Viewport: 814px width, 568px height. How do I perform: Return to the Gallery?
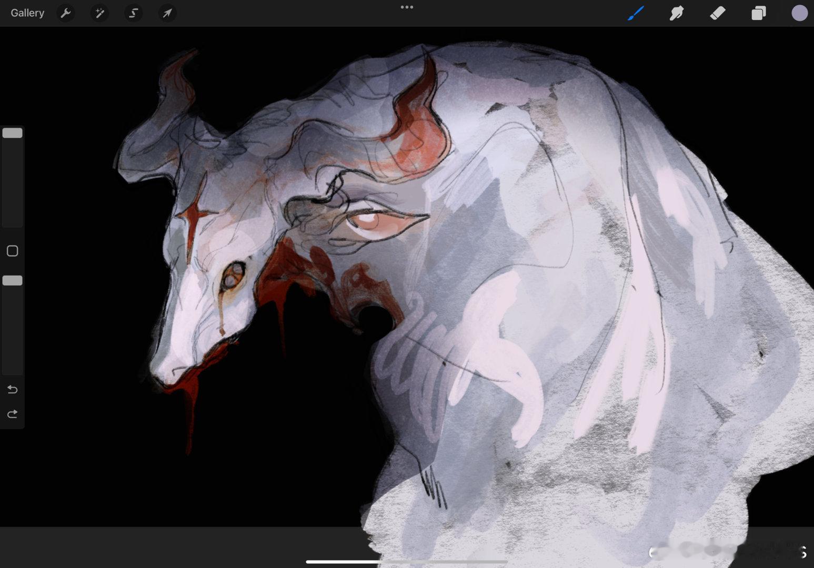(27, 13)
